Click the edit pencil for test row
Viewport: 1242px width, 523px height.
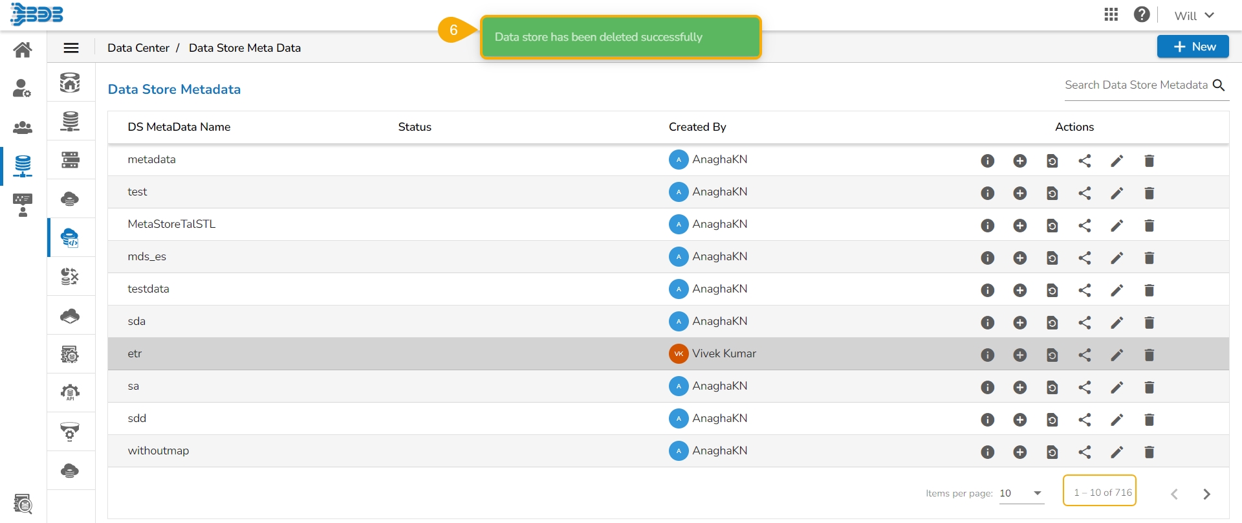[x=1117, y=193]
